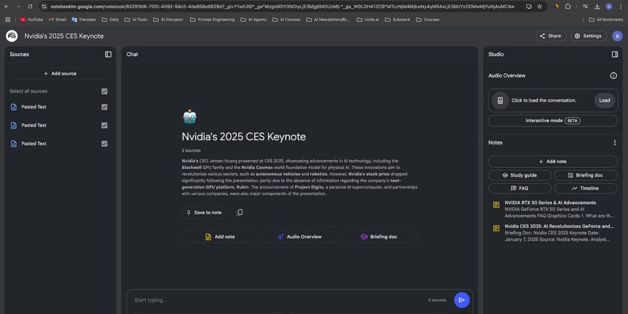Uncheck the second Pasted Text source checkbox
The width and height of the screenshot is (628, 314).
click(x=104, y=126)
